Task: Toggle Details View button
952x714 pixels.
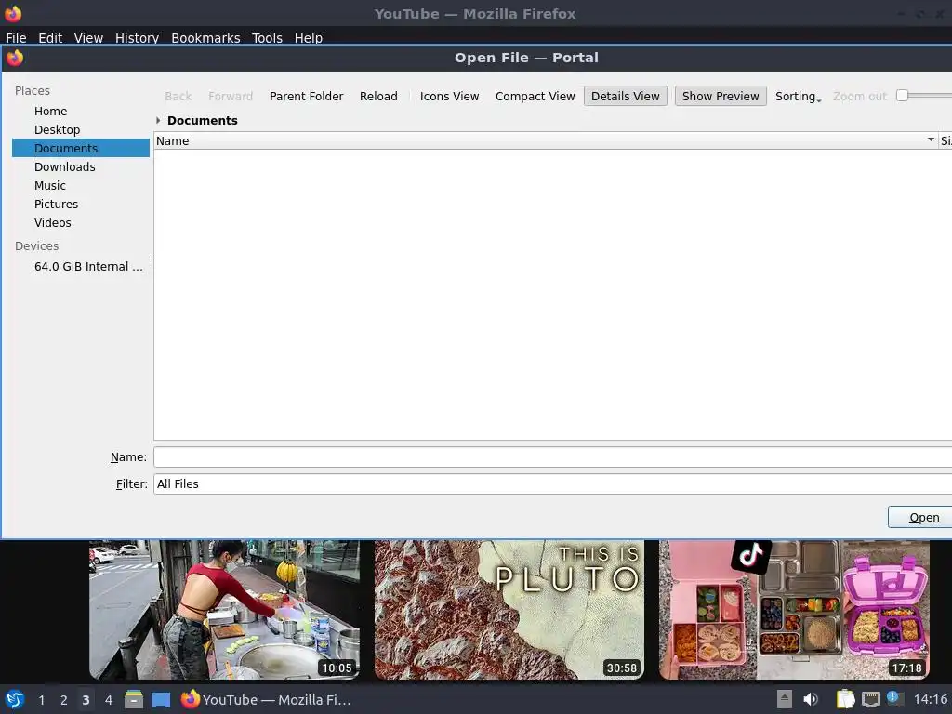Action: click(626, 96)
